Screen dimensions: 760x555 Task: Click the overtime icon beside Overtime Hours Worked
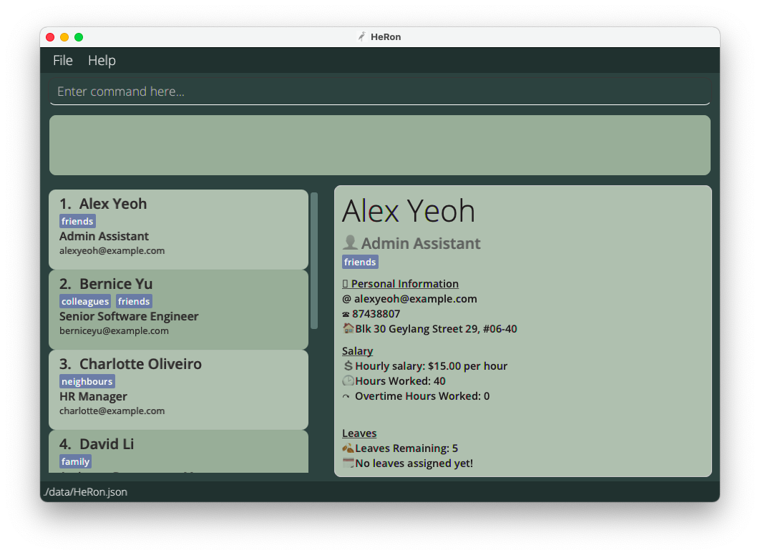pyautogui.click(x=347, y=396)
